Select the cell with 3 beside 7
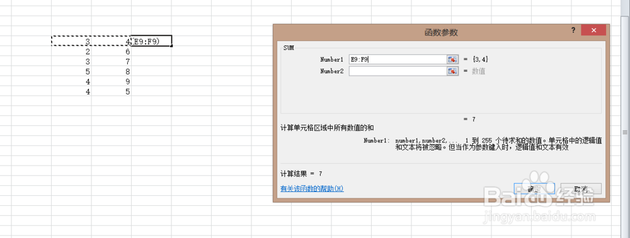630x238 pixels. point(72,62)
